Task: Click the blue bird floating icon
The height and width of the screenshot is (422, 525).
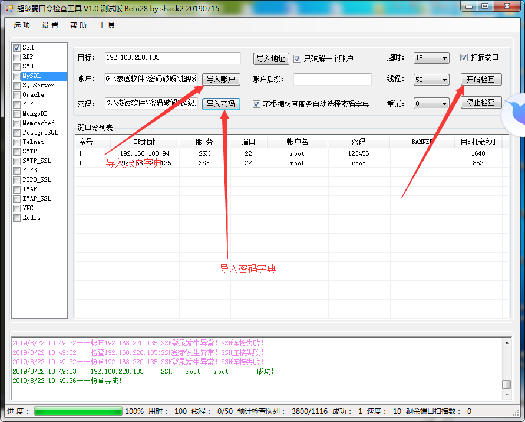Action: 515,113
